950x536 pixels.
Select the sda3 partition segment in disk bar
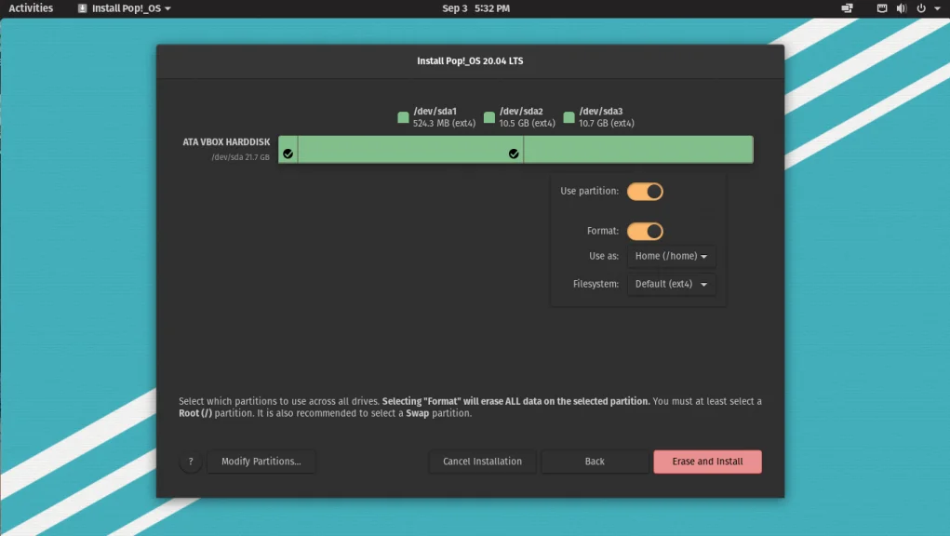[x=638, y=150]
